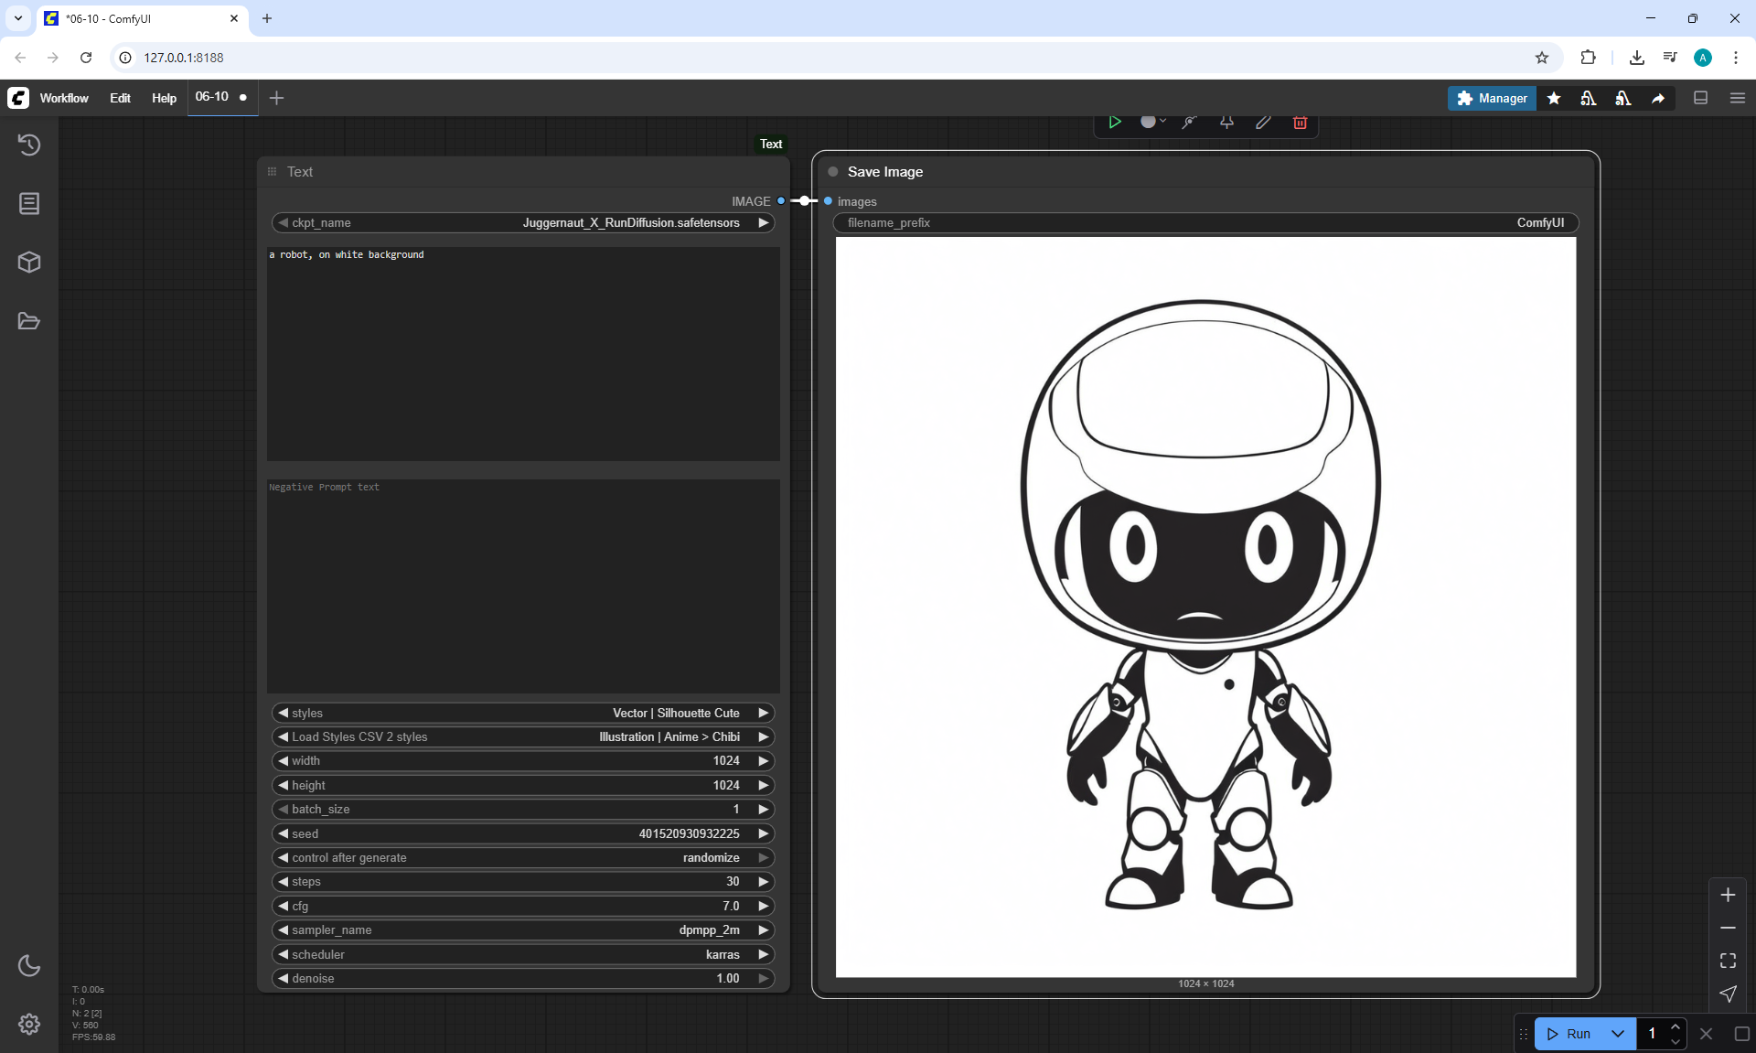Image resolution: width=1756 pixels, height=1053 pixels.
Task: Open the workflows folder sidebar icon
Action: (29, 321)
